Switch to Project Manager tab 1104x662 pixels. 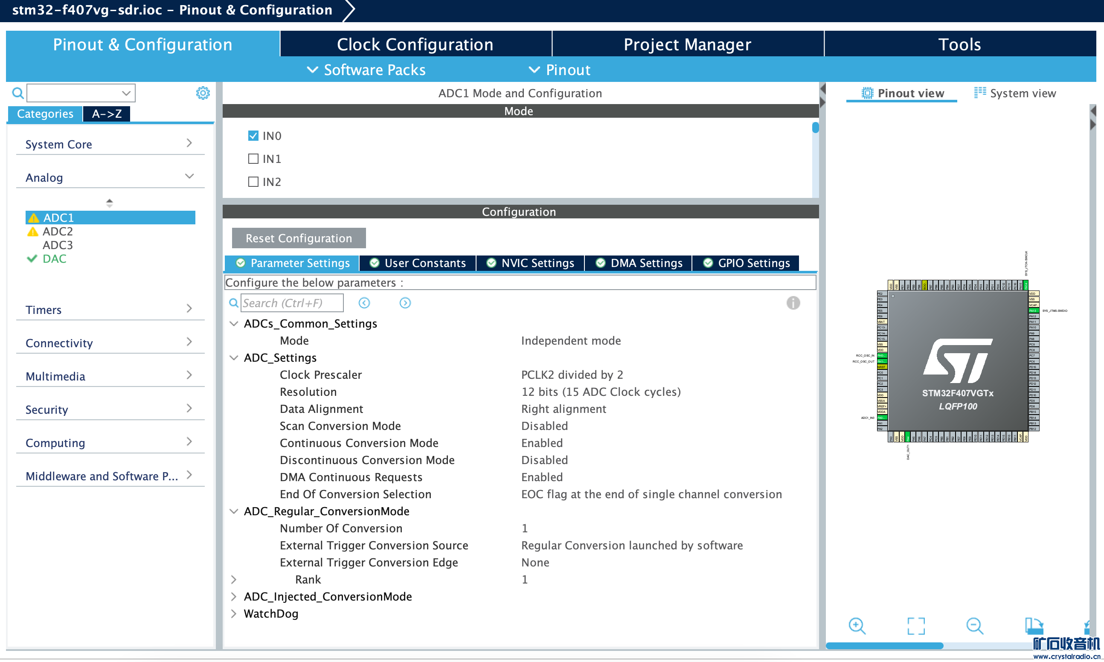[x=687, y=44]
